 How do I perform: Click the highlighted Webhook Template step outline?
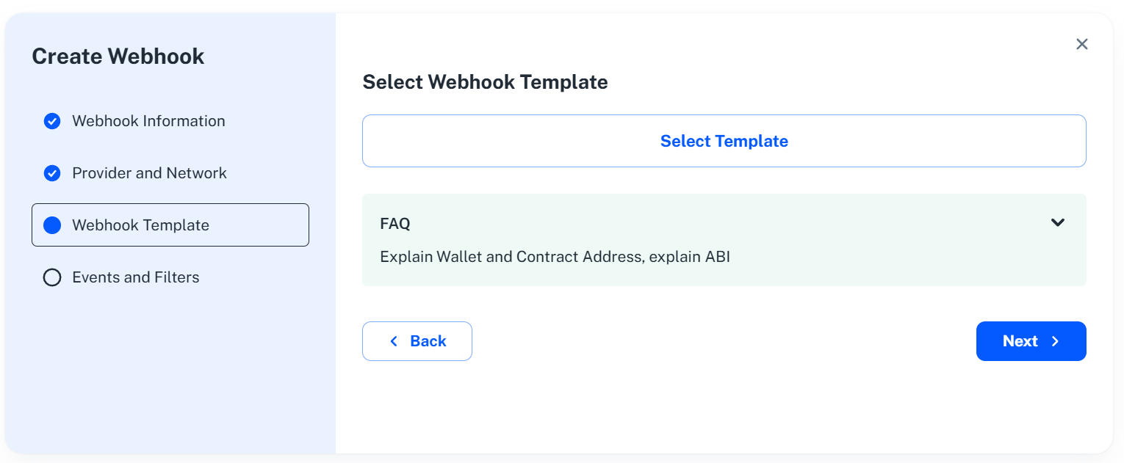(170, 225)
